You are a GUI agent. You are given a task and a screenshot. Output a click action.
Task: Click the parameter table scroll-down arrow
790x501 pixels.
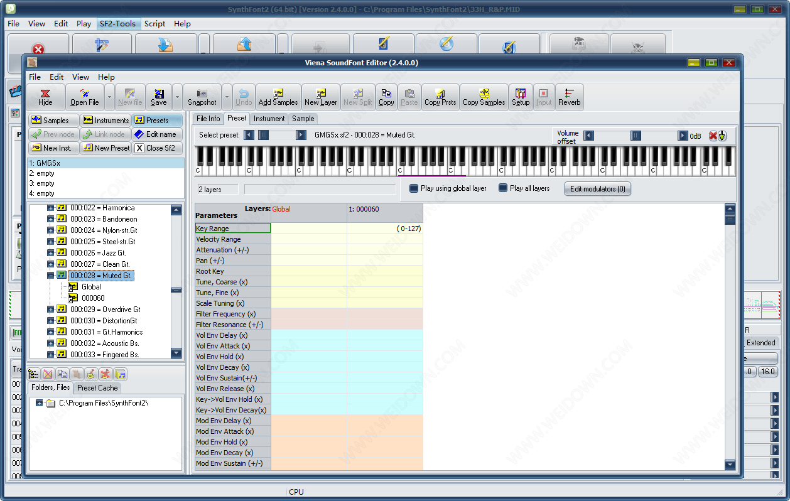pyautogui.click(x=730, y=465)
